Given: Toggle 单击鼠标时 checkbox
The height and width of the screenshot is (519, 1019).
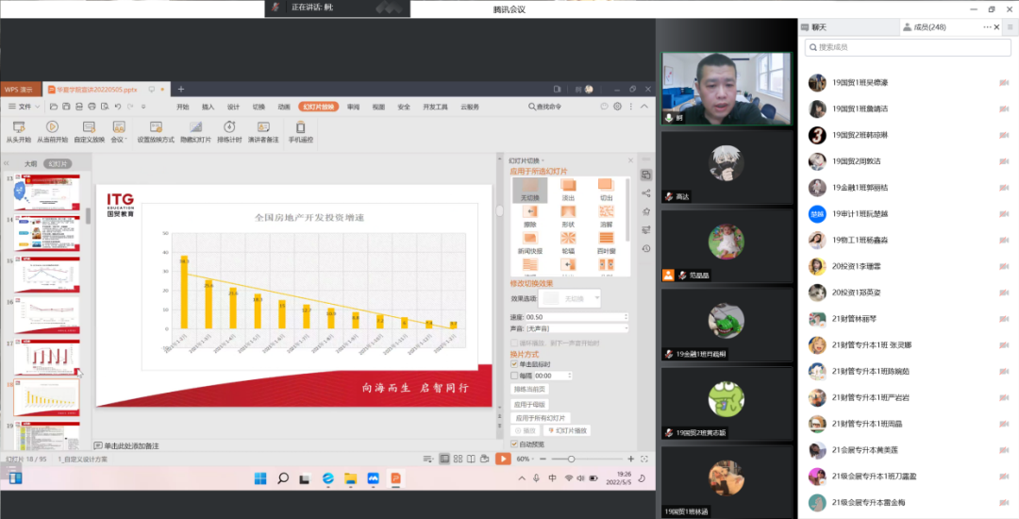Looking at the screenshot, I should (514, 364).
